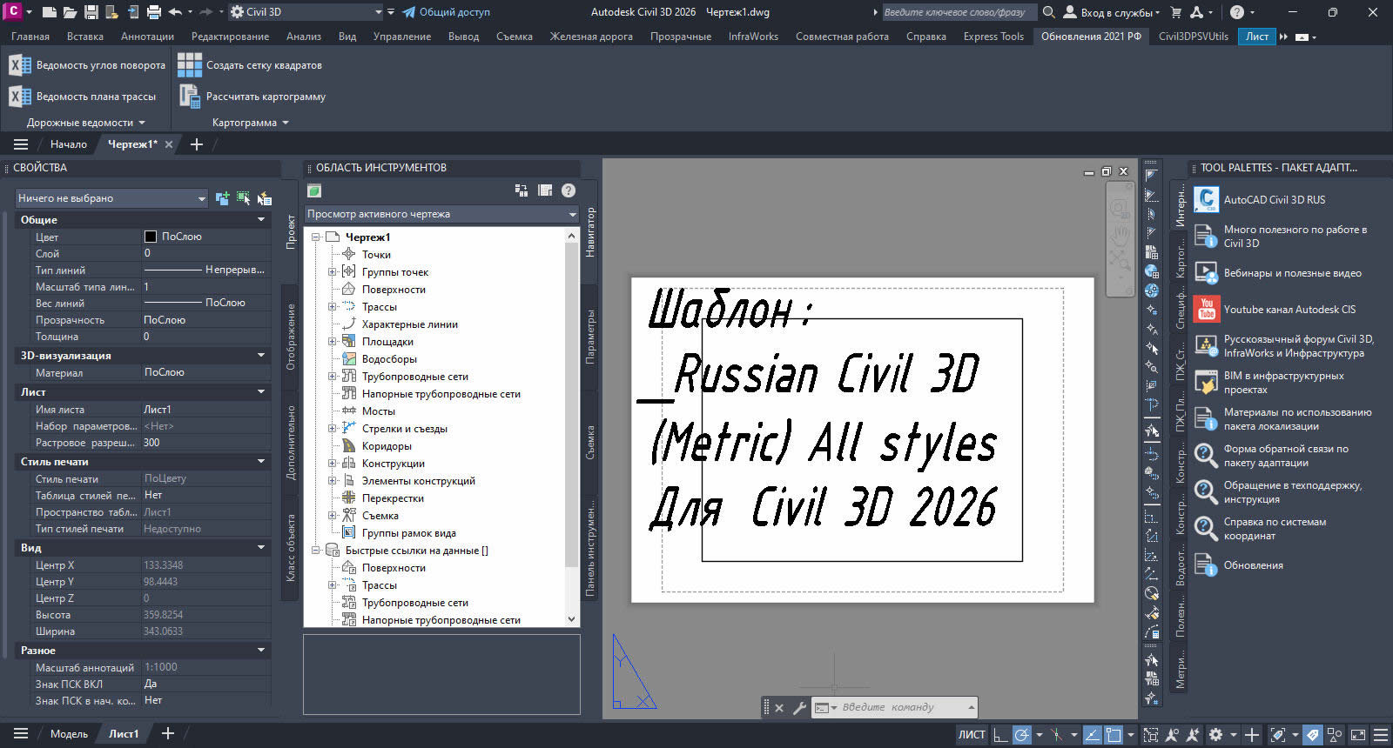
Task: Select Перекрестки item in Toolspace tree
Action: click(393, 498)
